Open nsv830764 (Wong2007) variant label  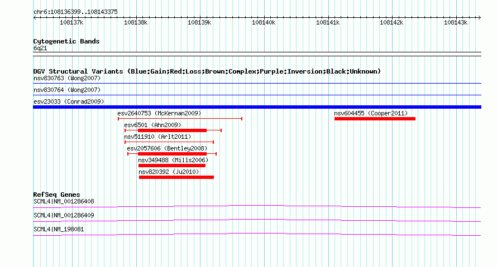click(67, 90)
